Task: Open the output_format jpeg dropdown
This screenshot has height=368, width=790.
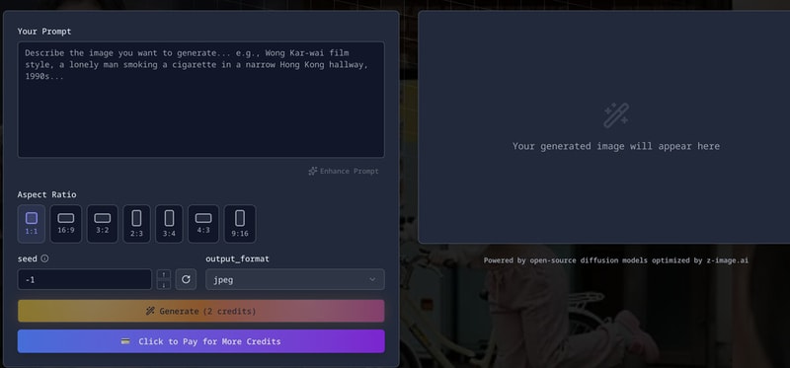Action: click(294, 279)
